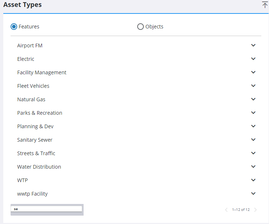Go to previous page arrow

[x=226, y=210]
